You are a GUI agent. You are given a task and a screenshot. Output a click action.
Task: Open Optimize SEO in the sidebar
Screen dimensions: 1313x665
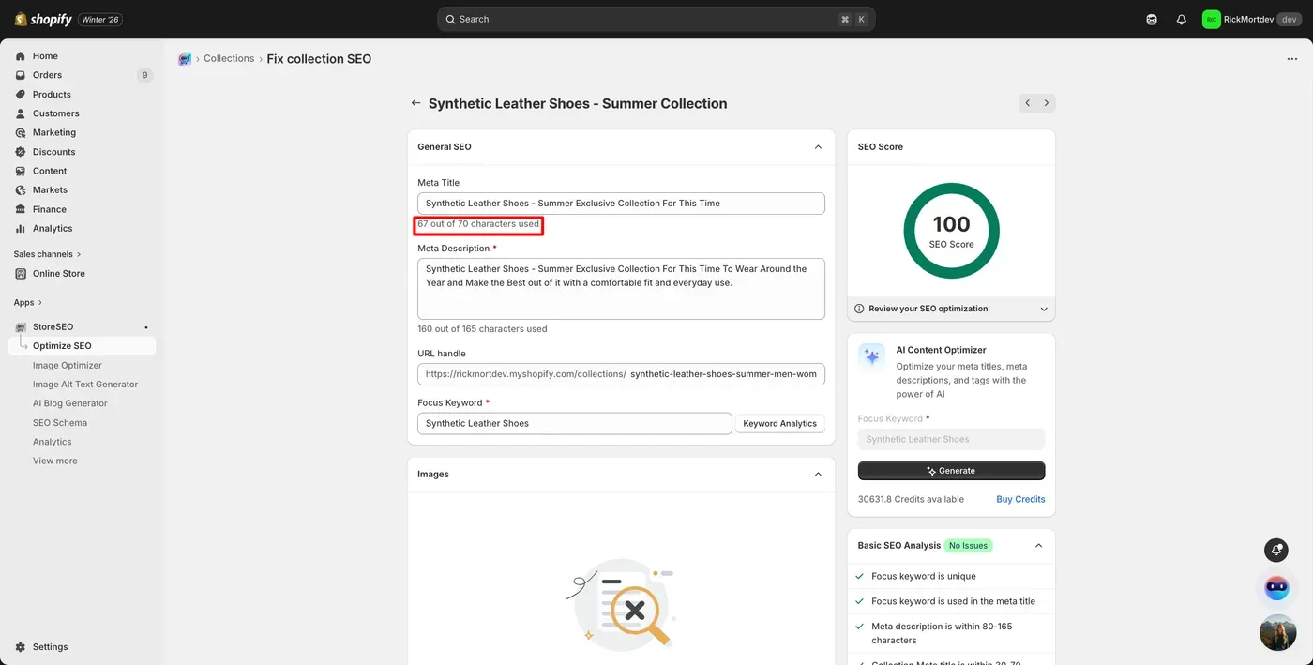[82, 346]
